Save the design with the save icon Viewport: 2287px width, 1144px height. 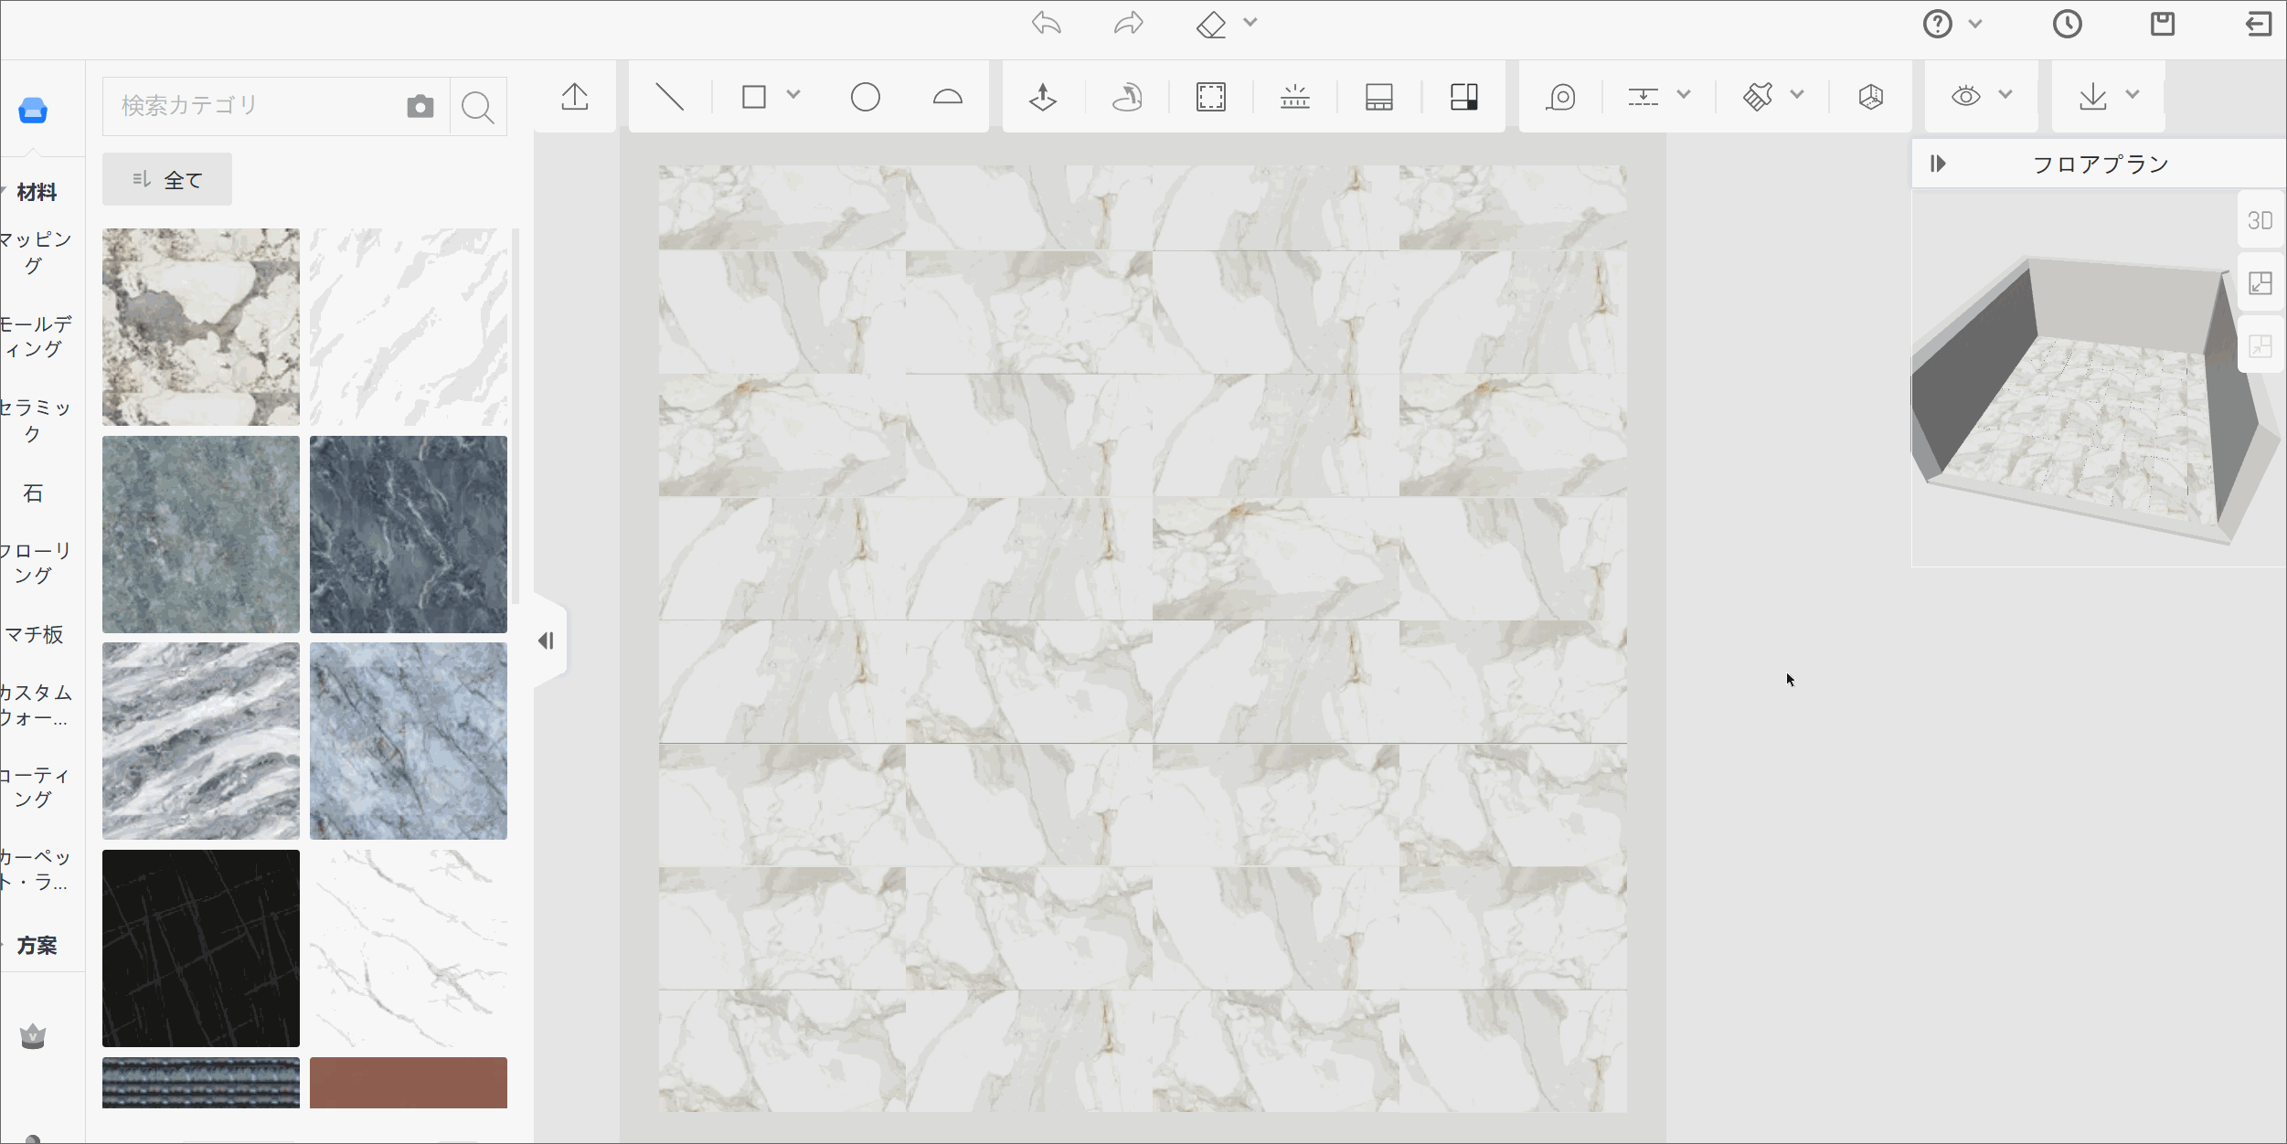(x=2163, y=24)
